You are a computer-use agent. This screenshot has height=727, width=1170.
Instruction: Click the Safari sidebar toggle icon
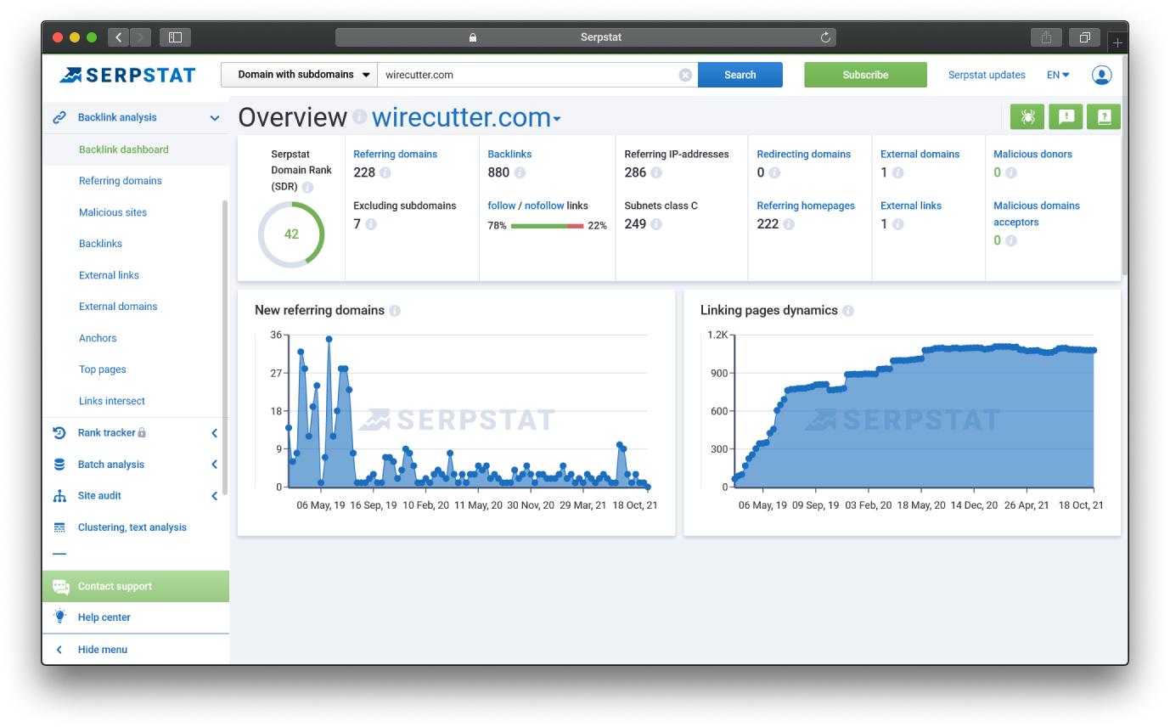pos(175,37)
